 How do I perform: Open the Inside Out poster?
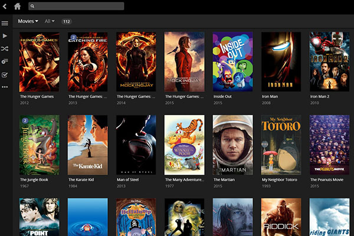tap(233, 62)
